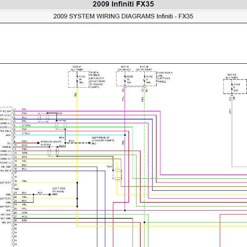Click the 'ACC' terminal label at pin 7
Screen dimensions: 247x247
tap(8, 135)
